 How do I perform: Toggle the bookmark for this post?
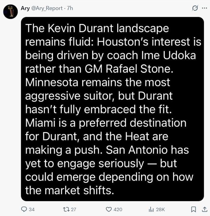point(193,209)
